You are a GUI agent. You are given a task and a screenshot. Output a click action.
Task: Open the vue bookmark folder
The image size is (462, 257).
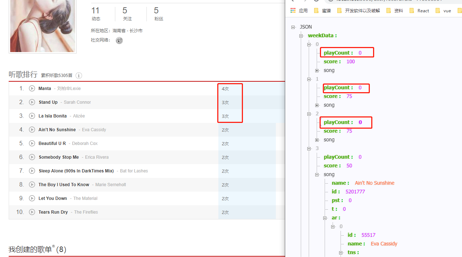tap(444, 10)
